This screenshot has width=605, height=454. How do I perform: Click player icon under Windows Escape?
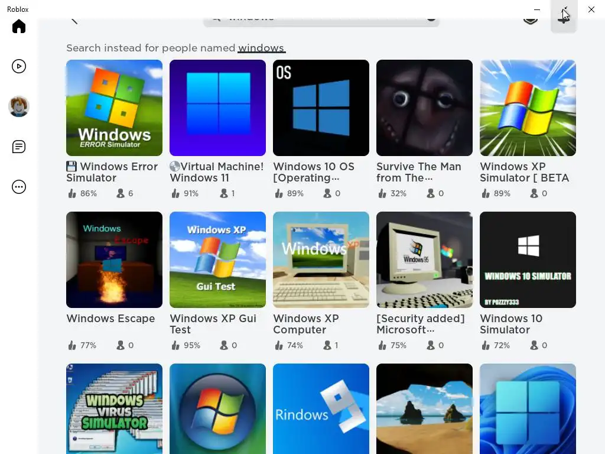click(x=121, y=345)
